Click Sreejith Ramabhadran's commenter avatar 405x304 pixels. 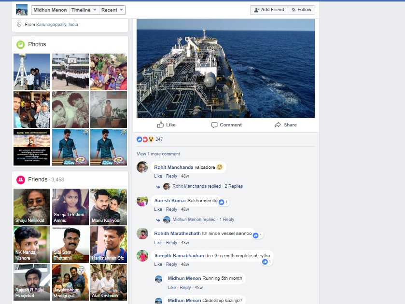pos(142,256)
